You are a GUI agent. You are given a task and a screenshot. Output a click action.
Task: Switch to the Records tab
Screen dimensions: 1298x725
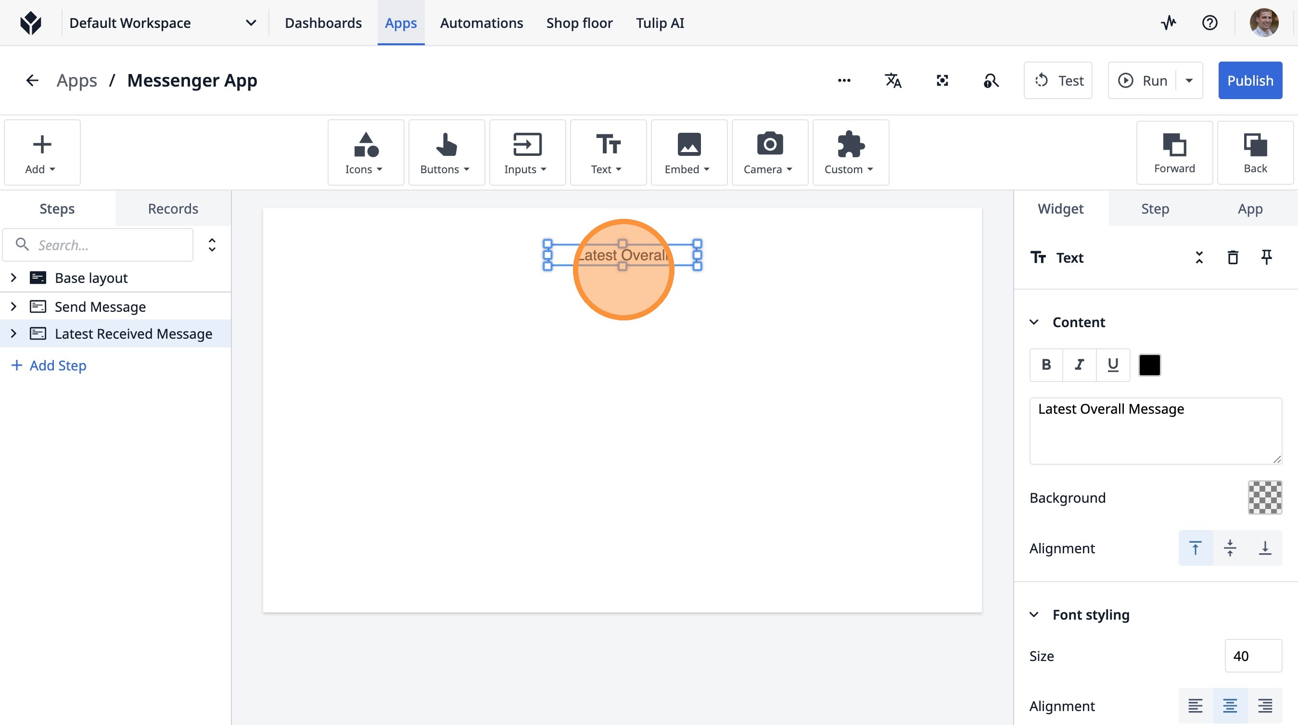[173, 209]
